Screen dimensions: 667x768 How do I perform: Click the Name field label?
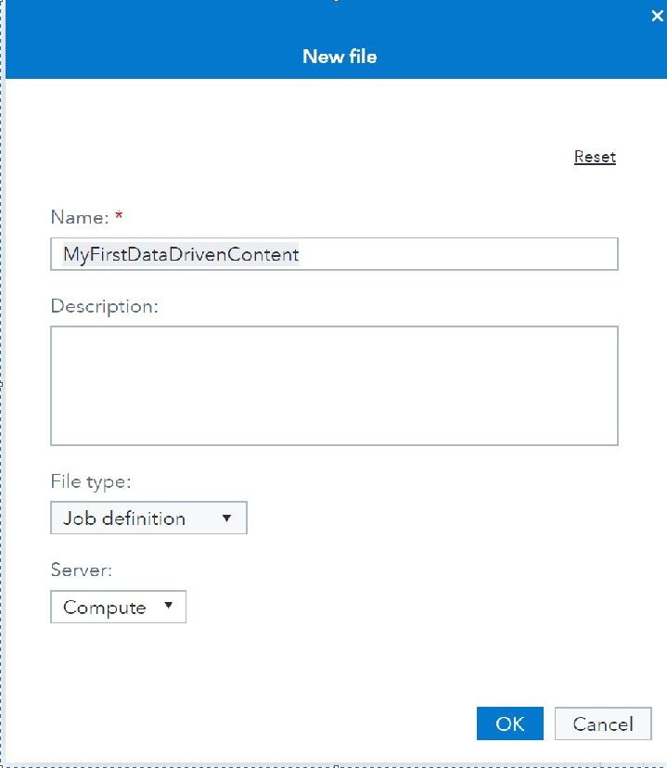coord(79,217)
